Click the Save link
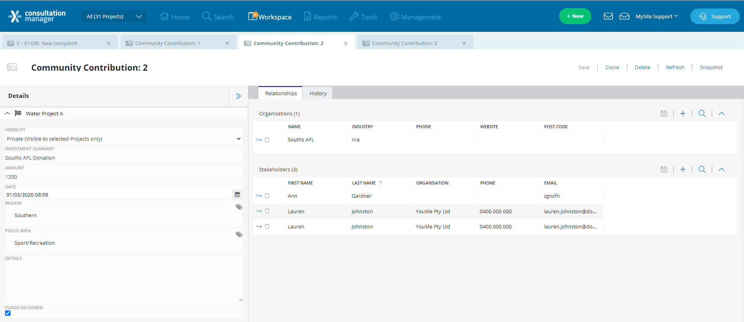Screen dimensions: 744x322 click(x=584, y=67)
